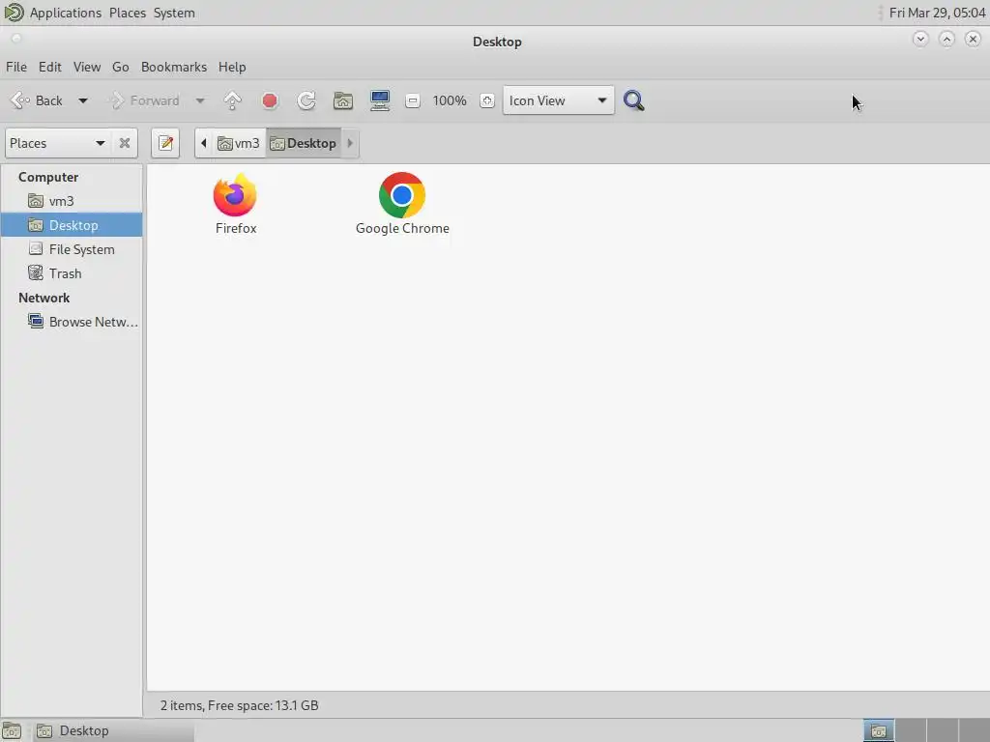Image resolution: width=990 pixels, height=742 pixels.
Task: Click the clock showing Fri Mar 29
Action: 937,13
